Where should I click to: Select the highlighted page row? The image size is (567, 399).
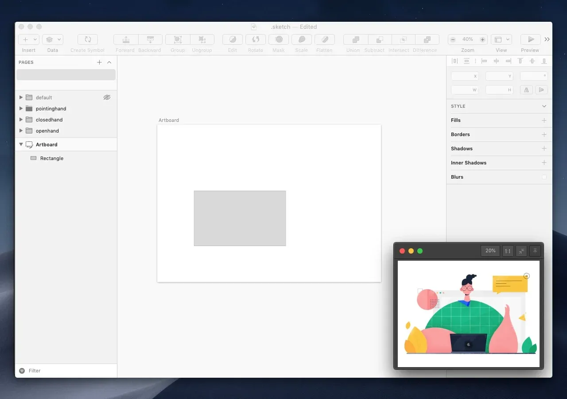(x=66, y=74)
